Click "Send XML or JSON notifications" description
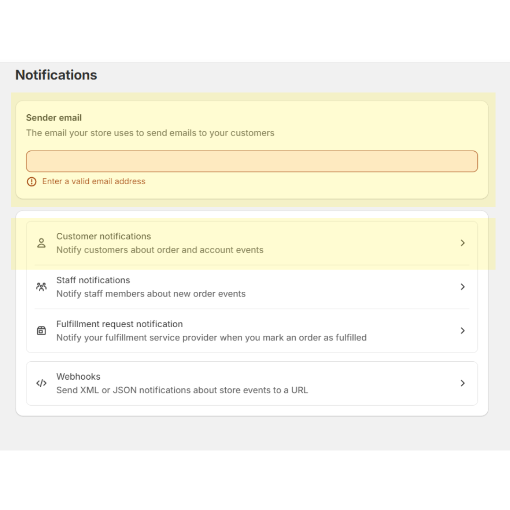 click(182, 390)
